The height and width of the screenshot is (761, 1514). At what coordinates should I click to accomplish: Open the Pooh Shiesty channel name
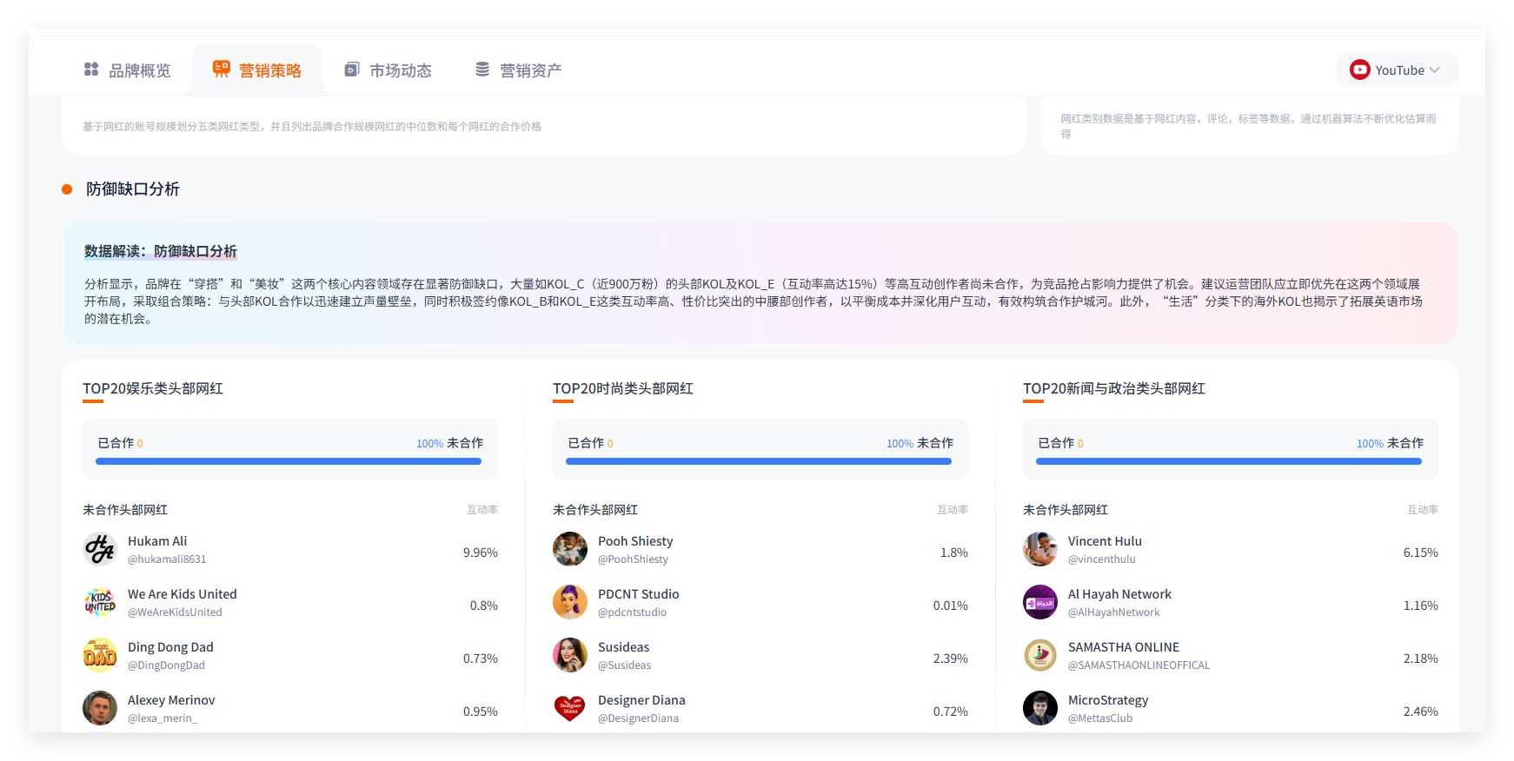pos(635,541)
